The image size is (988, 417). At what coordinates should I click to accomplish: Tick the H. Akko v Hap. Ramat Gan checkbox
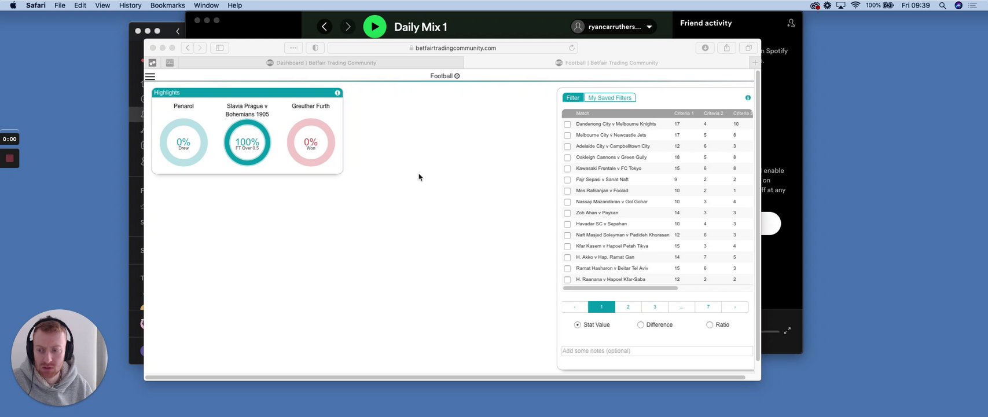567,258
